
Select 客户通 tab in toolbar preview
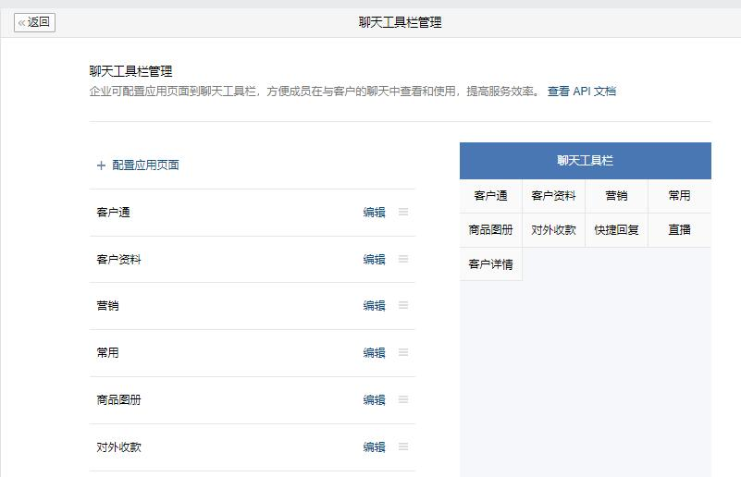[x=491, y=196]
